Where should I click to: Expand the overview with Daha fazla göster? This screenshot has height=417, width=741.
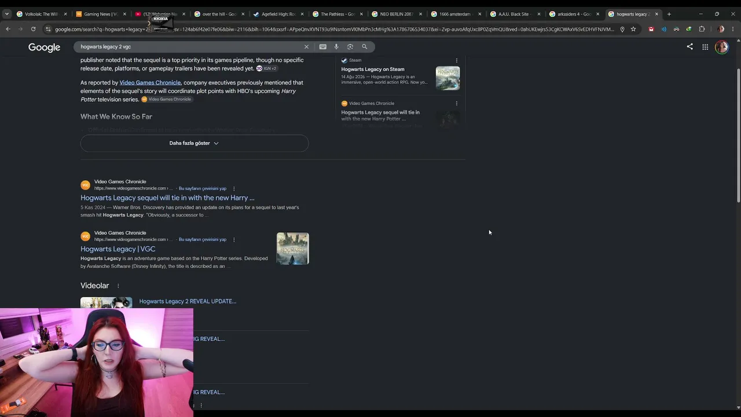click(x=195, y=143)
